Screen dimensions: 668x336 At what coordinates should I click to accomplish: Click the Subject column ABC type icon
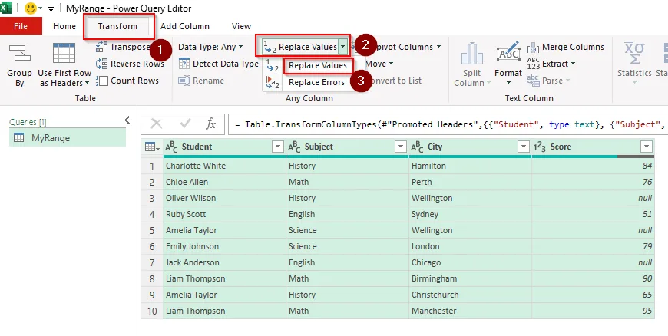[x=294, y=147]
